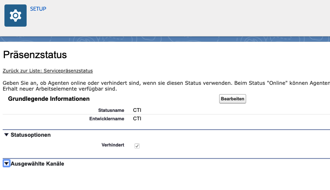Click the Statusname value CTI
The image size is (330, 190).
(137, 110)
